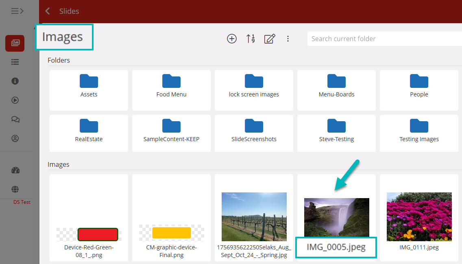Image resolution: width=462 pixels, height=264 pixels.
Task: Click the DS Test link
Action: pos(22,202)
